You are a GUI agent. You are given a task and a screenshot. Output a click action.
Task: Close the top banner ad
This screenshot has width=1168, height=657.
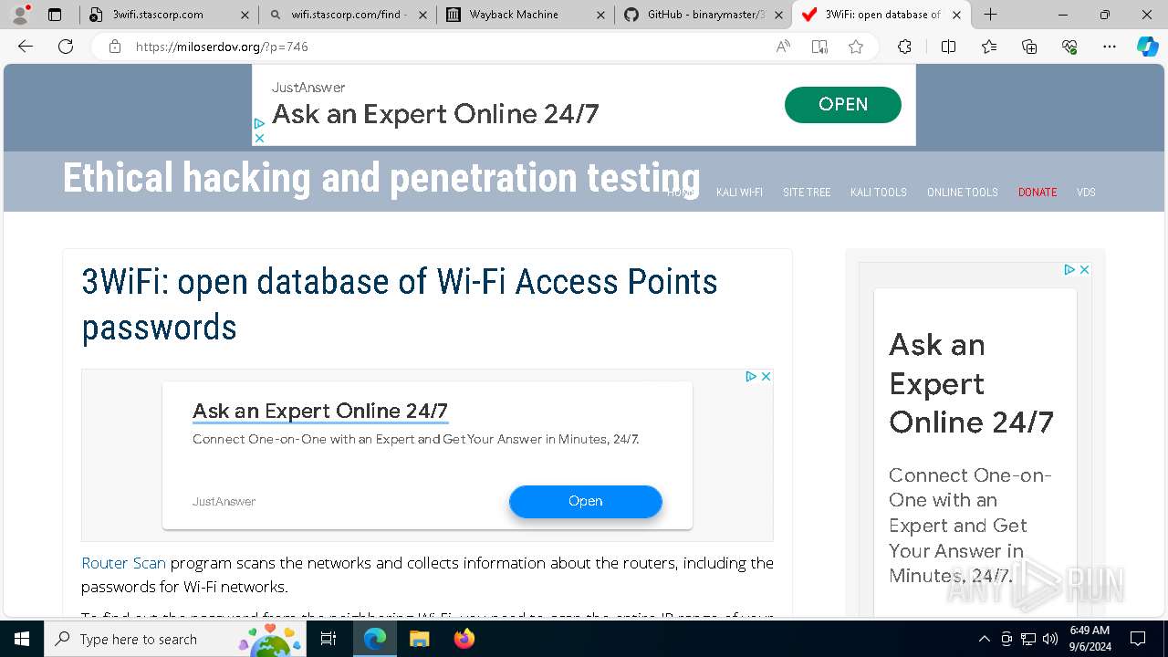pyautogui.click(x=259, y=138)
